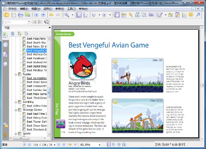This screenshot has width=206, height=149.
Task: Click the notepad with pencil icon
Action: click(x=178, y=15)
